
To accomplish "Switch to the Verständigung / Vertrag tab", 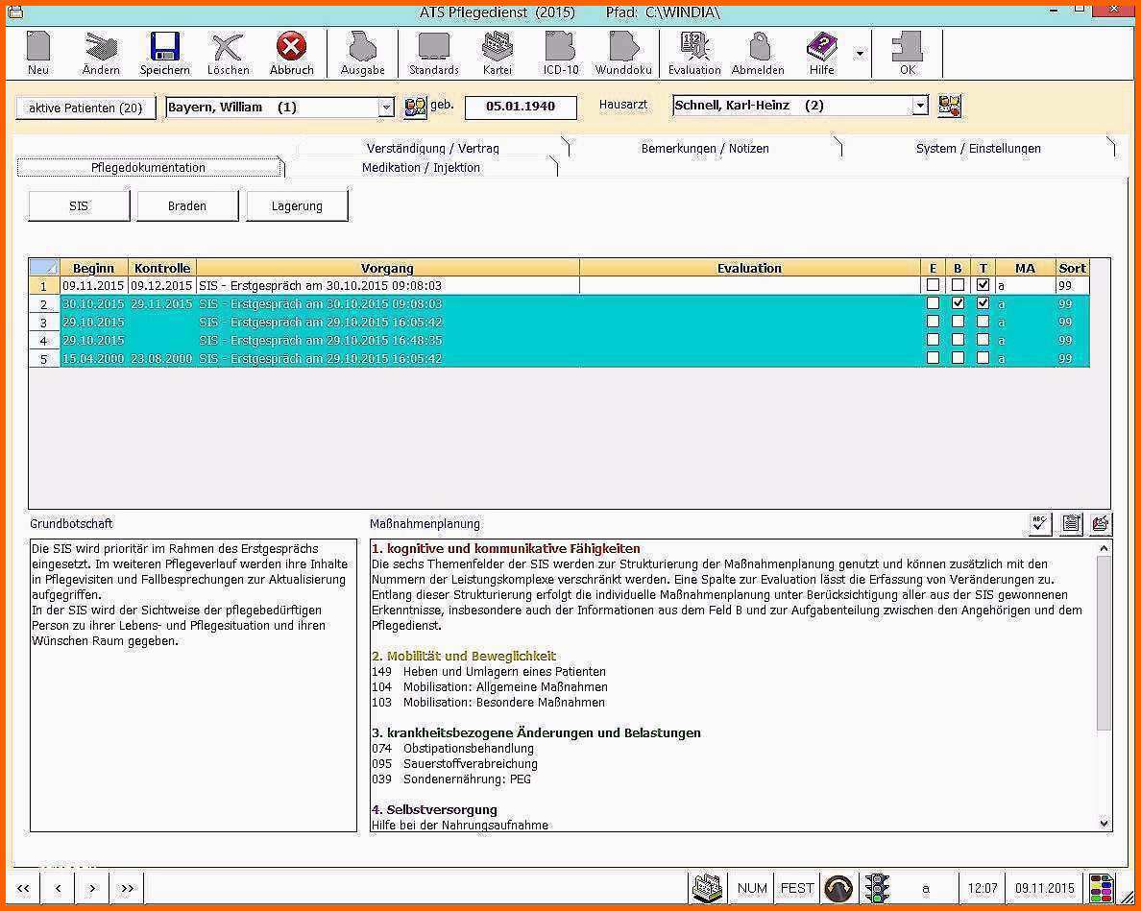I will click(433, 149).
